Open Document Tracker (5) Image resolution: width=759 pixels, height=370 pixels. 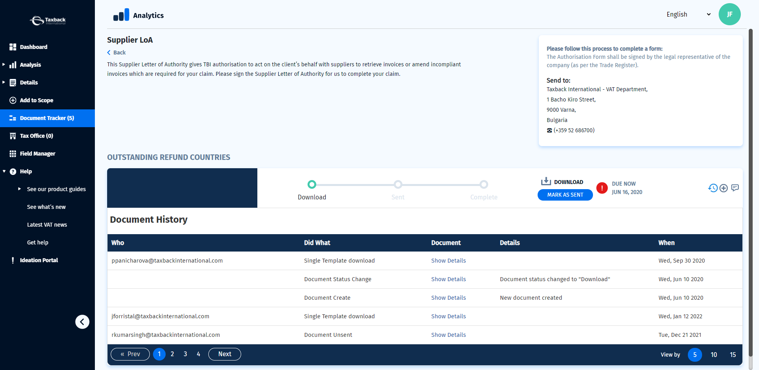(x=47, y=118)
